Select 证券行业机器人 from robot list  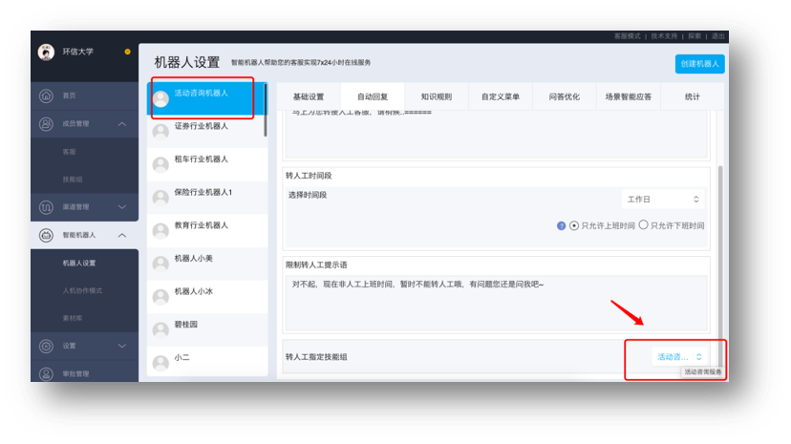pos(201,126)
